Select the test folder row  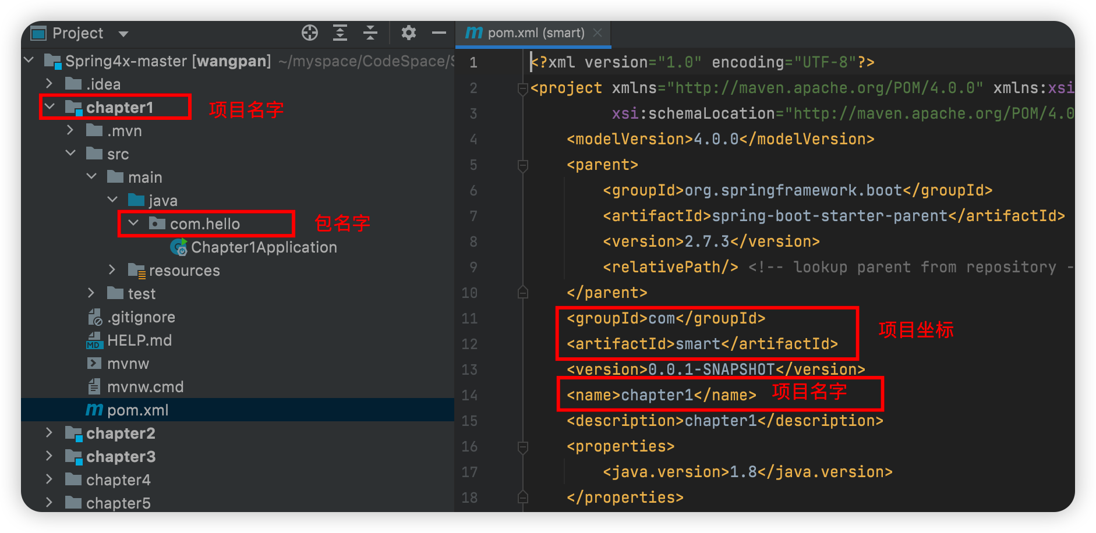[238, 293]
